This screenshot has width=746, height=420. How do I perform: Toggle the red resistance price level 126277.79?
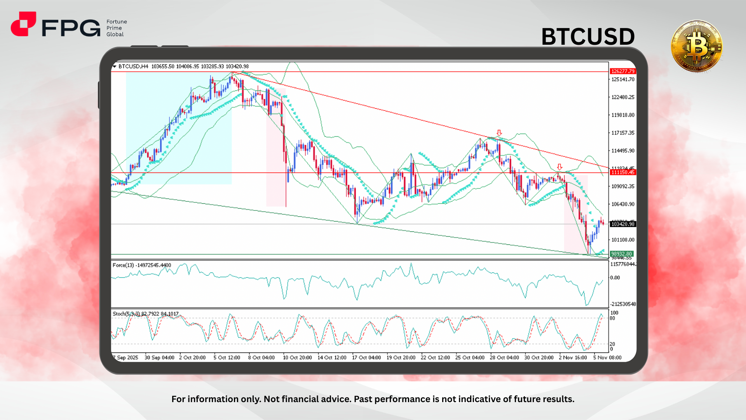click(x=622, y=71)
